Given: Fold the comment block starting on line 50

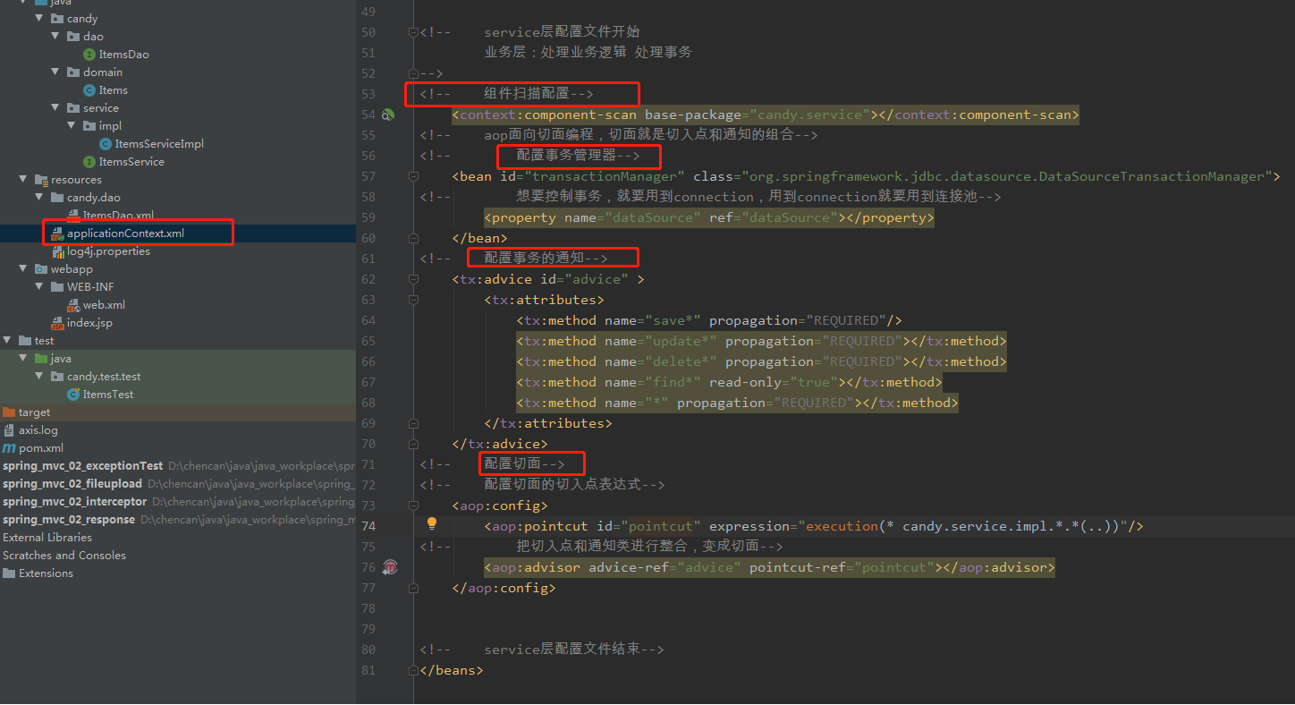Looking at the screenshot, I should click(x=413, y=32).
